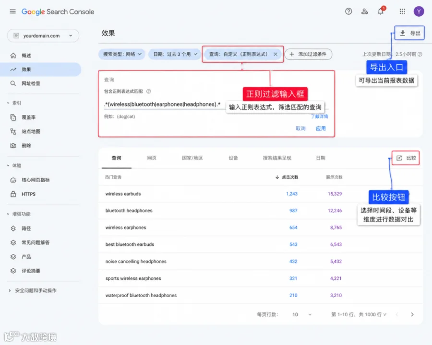Click the house icon beside 概述
The image size is (432, 345).
(13, 56)
